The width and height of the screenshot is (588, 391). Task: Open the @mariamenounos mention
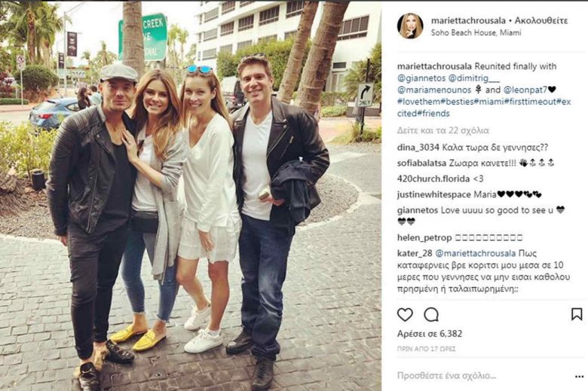click(x=434, y=90)
